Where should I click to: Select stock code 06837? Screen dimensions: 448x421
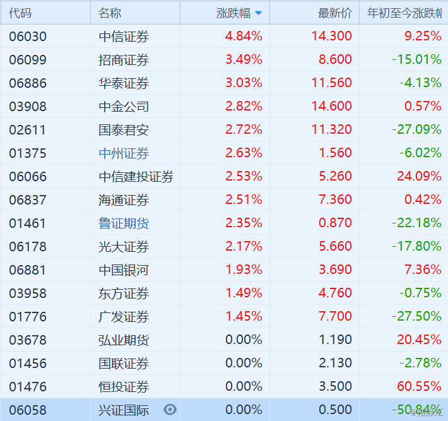point(28,200)
